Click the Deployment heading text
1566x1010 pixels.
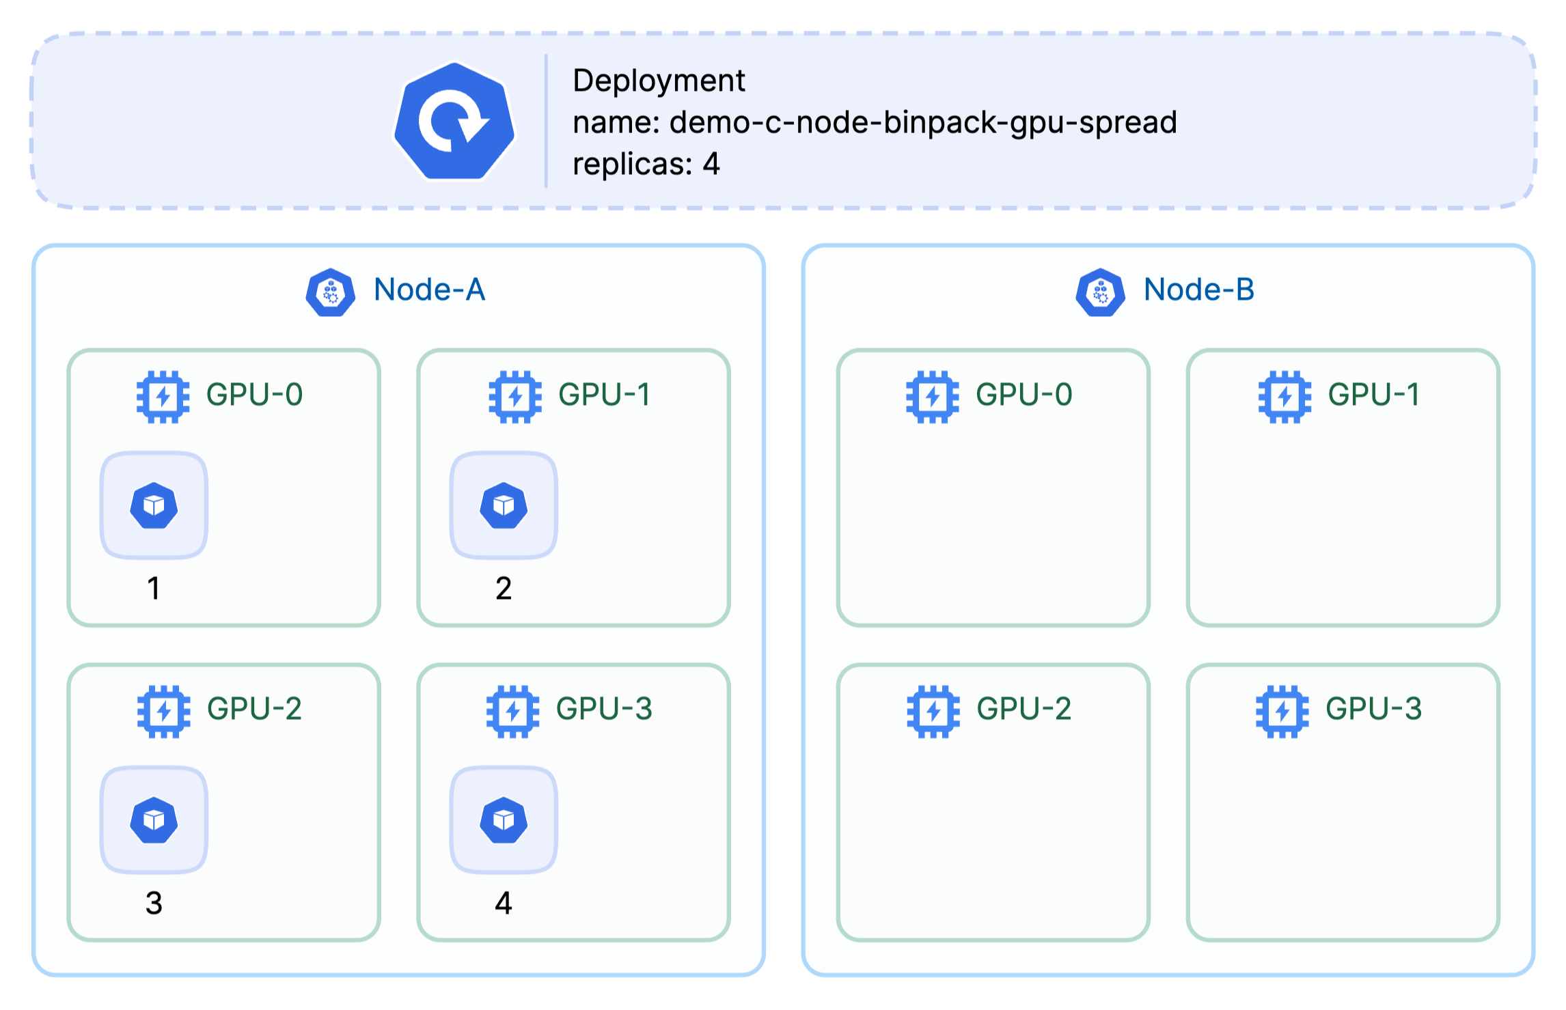click(x=659, y=81)
